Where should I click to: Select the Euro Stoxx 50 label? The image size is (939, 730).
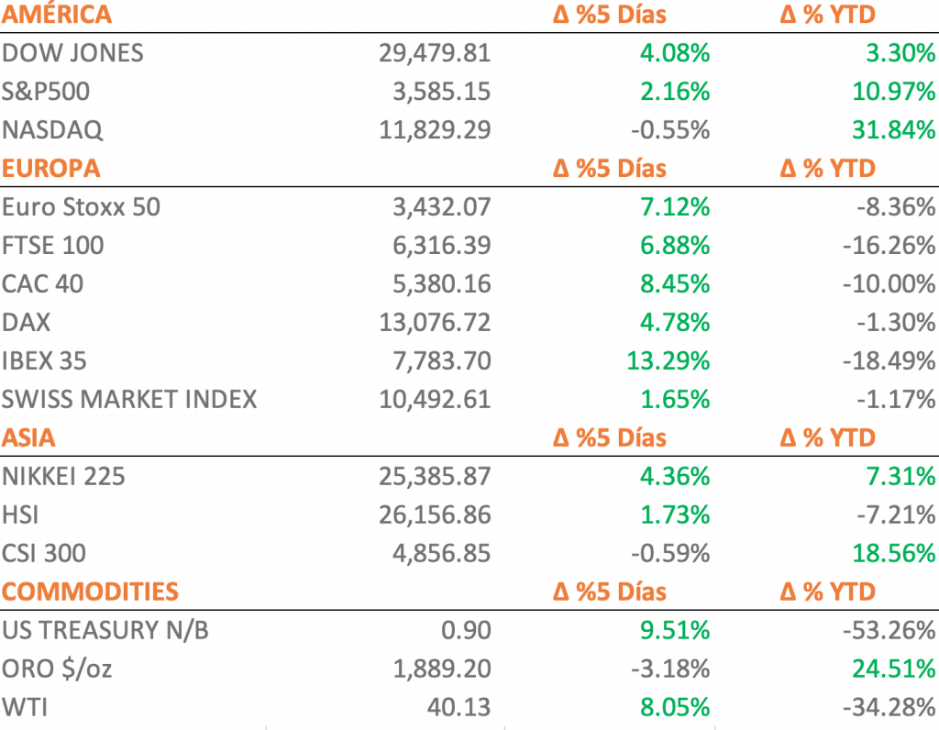(81, 207)
